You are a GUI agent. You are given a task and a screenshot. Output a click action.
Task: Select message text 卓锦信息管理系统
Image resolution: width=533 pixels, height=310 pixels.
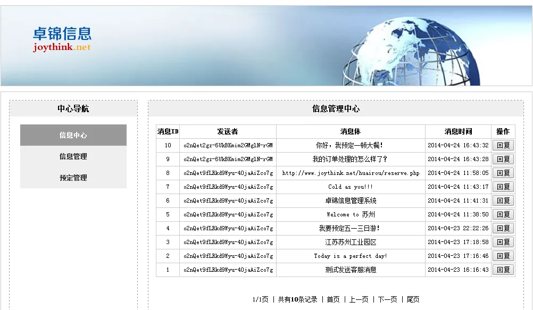pos(351,200)
